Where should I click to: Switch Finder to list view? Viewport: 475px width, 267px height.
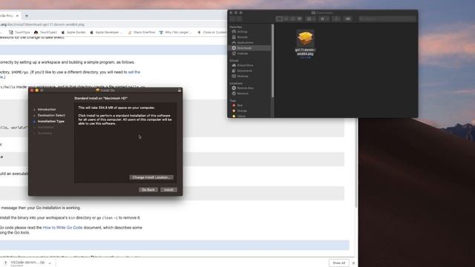pos(286,19)
